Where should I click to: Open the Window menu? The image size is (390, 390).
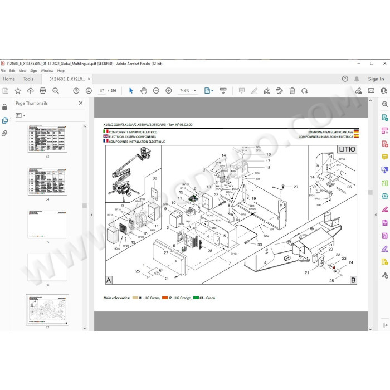tap(47, 71)
